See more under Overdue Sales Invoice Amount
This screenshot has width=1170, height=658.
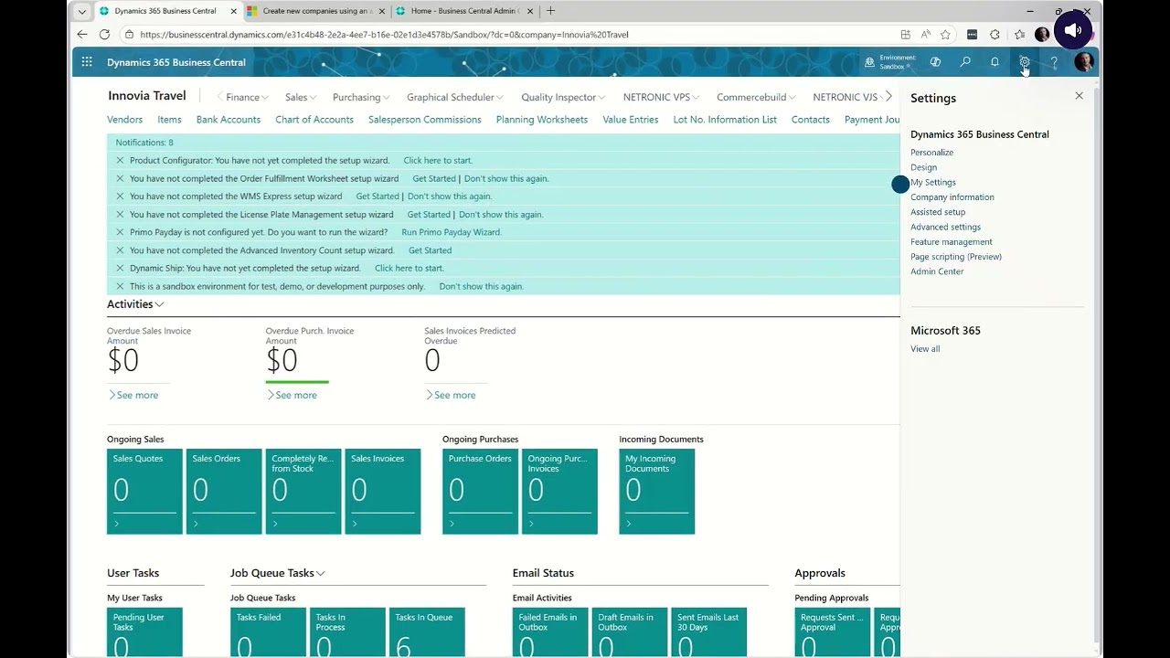tap(133, 395)
